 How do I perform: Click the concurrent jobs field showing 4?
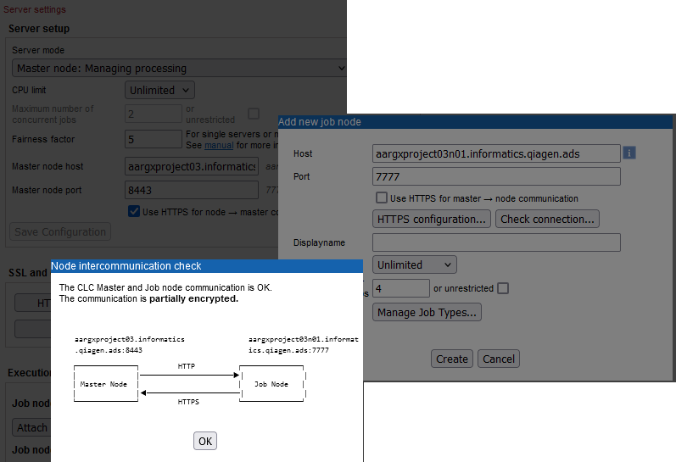(x=401, y=288)
